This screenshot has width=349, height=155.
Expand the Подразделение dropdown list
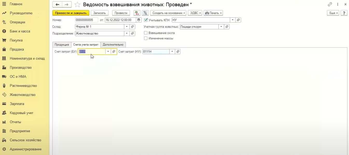[127, 33]
